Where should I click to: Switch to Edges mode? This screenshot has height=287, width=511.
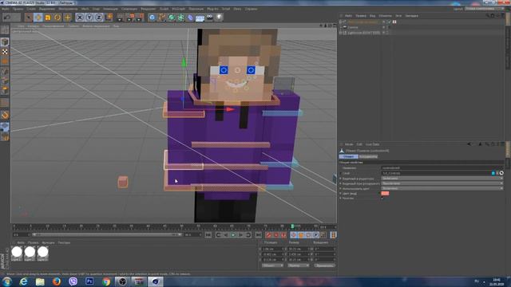click(5, 81)
